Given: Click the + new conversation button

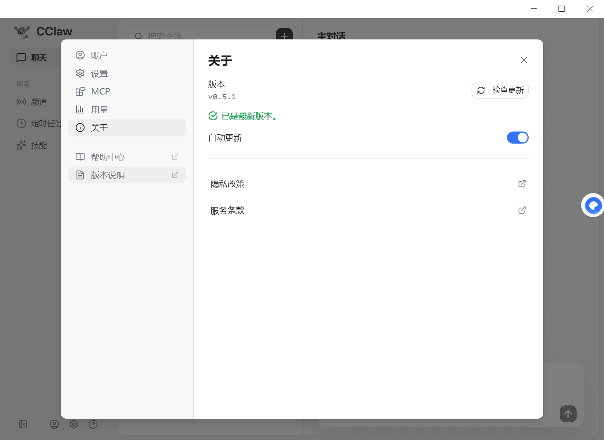Looking at the screenshot, I should (285, 36).
